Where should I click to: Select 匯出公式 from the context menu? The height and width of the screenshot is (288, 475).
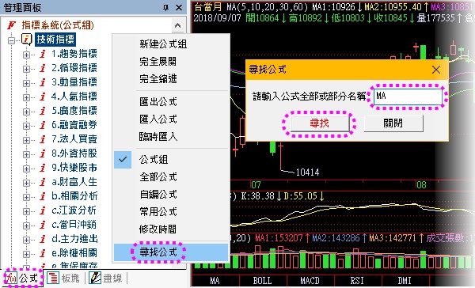point(158,102)
